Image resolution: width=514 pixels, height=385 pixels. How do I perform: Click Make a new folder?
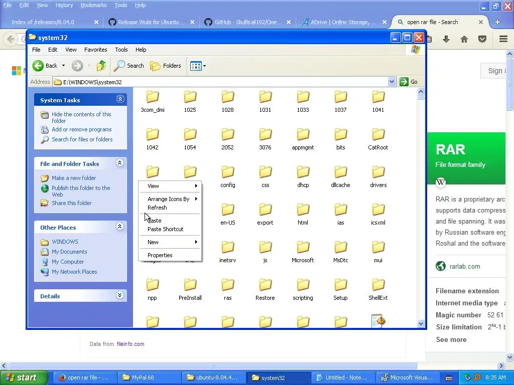pyautogui.click(x=74, y=178)
